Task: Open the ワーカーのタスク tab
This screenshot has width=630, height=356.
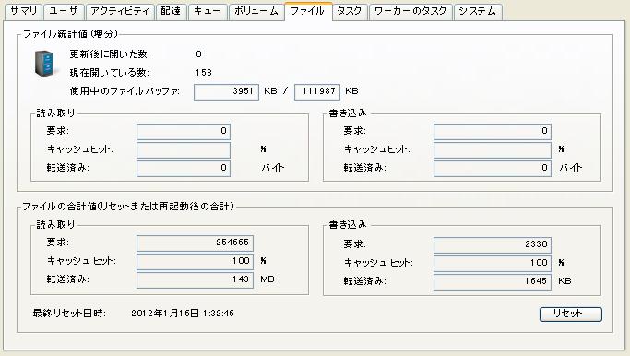Action: point(410,11)
